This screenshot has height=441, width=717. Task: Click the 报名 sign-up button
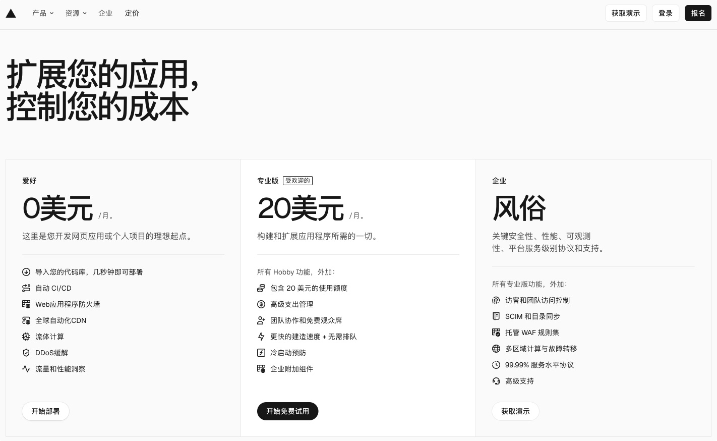coord(698,13)
